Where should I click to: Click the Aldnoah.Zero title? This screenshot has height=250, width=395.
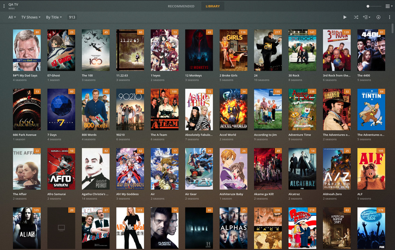coord(332,194)
